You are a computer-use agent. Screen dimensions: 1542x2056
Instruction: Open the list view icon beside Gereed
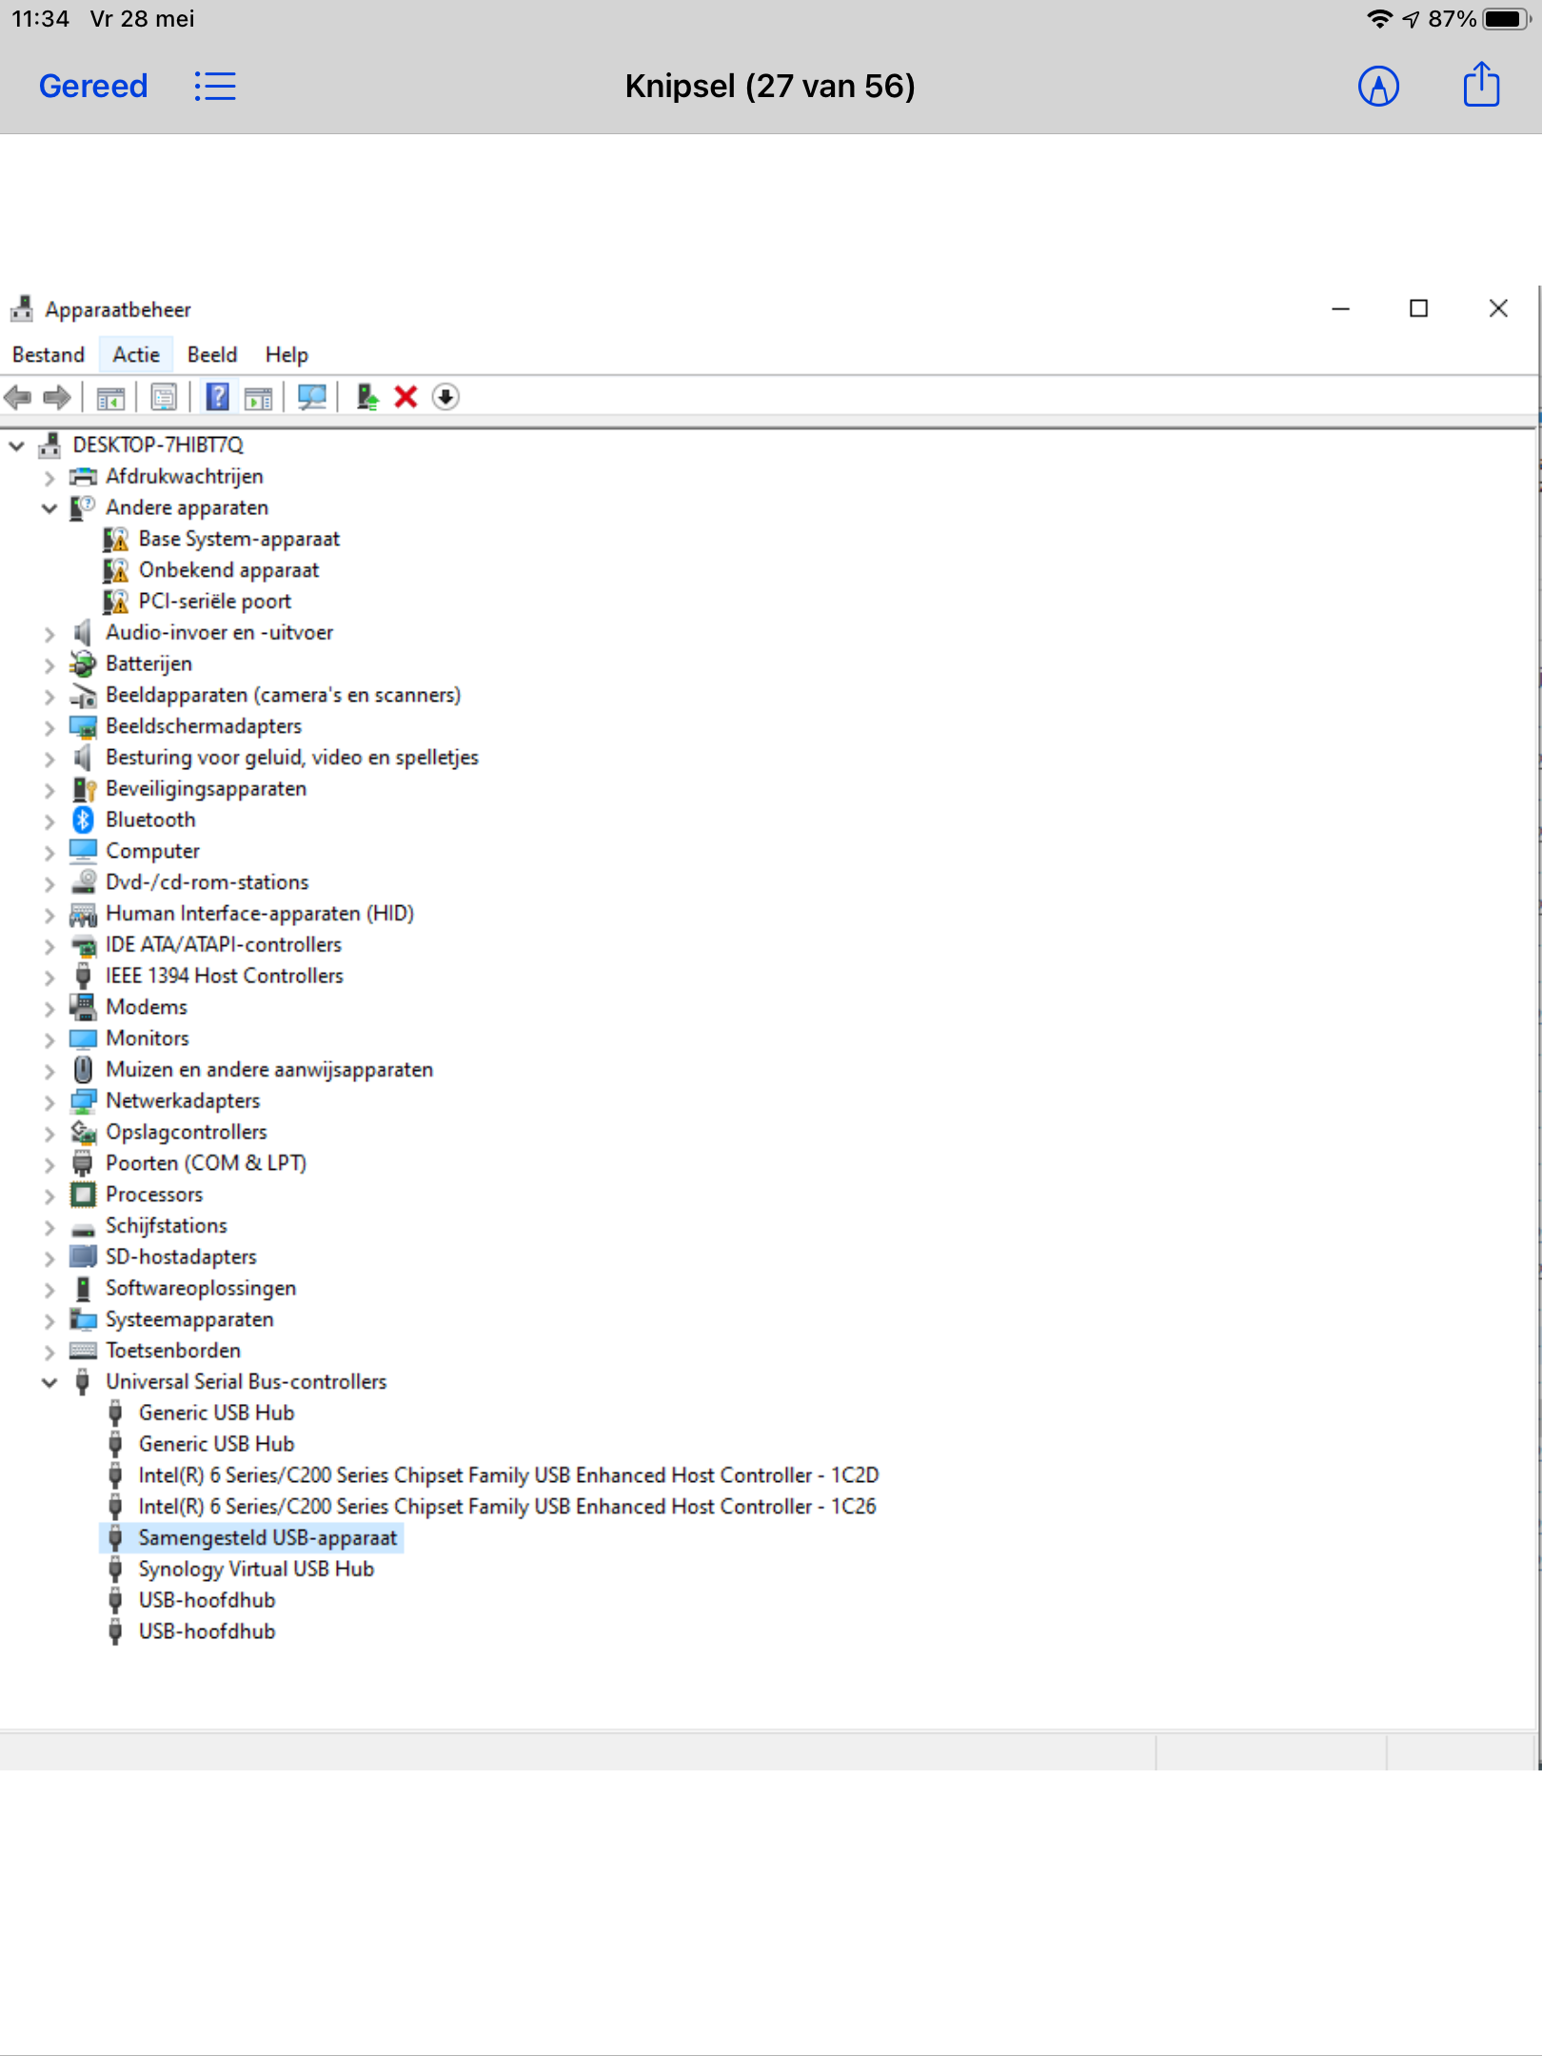click(215, 87)
